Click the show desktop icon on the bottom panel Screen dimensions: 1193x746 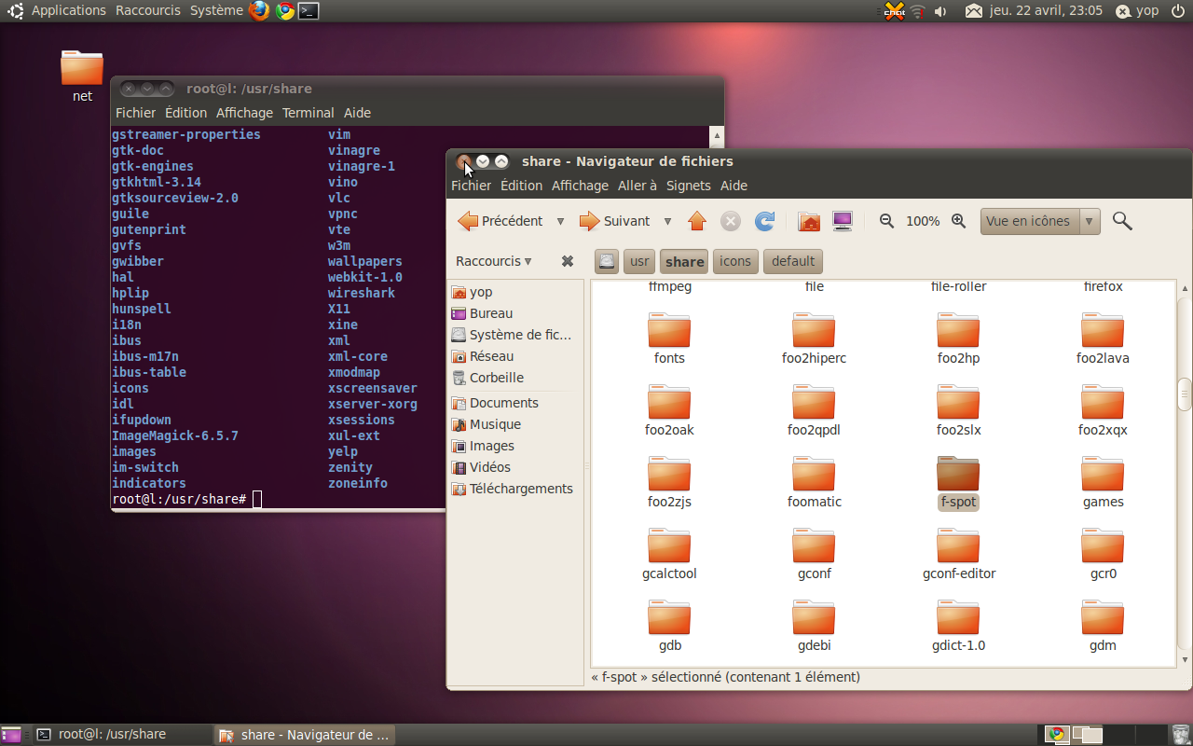[11, 735]
